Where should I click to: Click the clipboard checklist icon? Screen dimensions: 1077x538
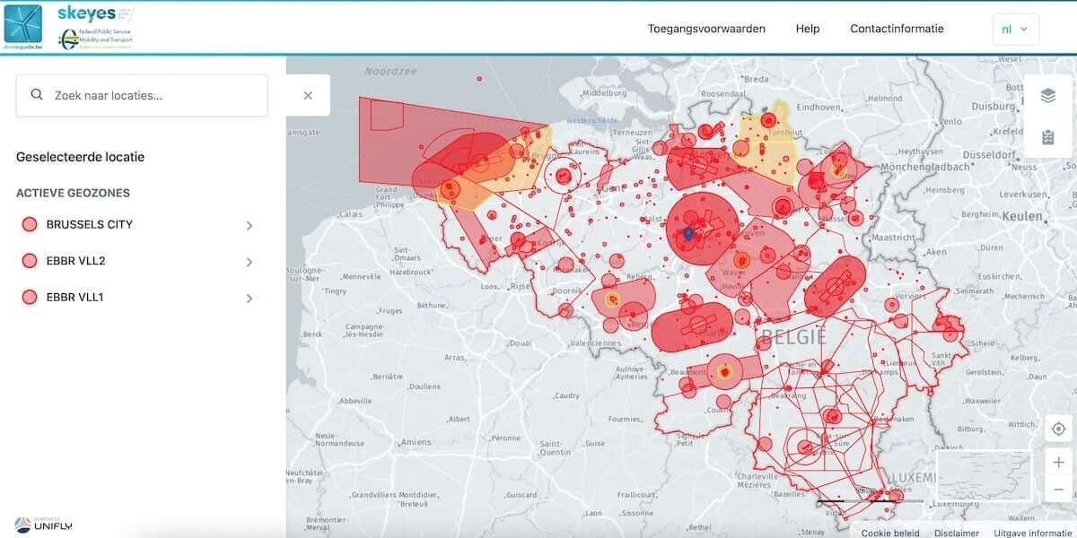pyautogui.click(x=1047, y=137)
